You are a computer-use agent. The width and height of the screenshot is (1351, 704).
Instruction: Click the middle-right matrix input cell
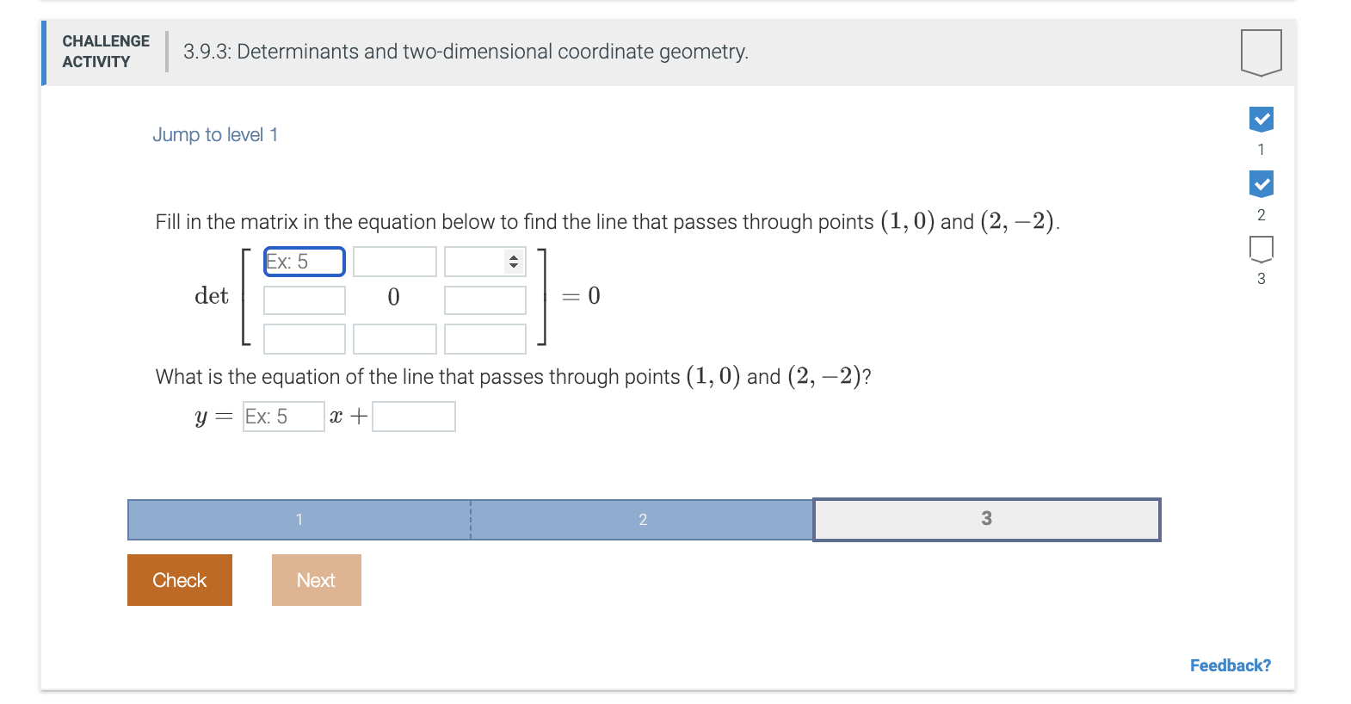coord(484,300)
